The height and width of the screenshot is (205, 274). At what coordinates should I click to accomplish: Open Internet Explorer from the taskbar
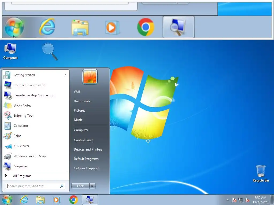click(24, 200)
